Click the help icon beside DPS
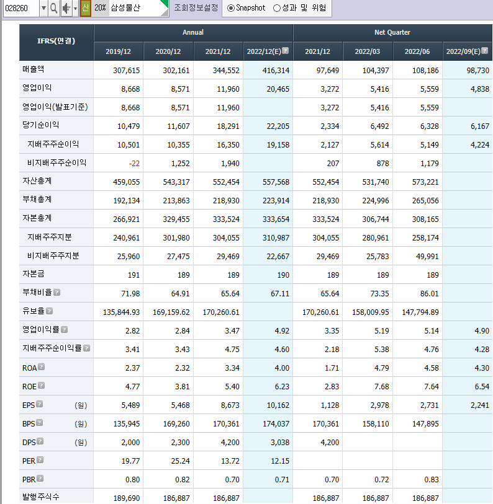The height and width of the screenshot is (504, 493). click(40, 441)
